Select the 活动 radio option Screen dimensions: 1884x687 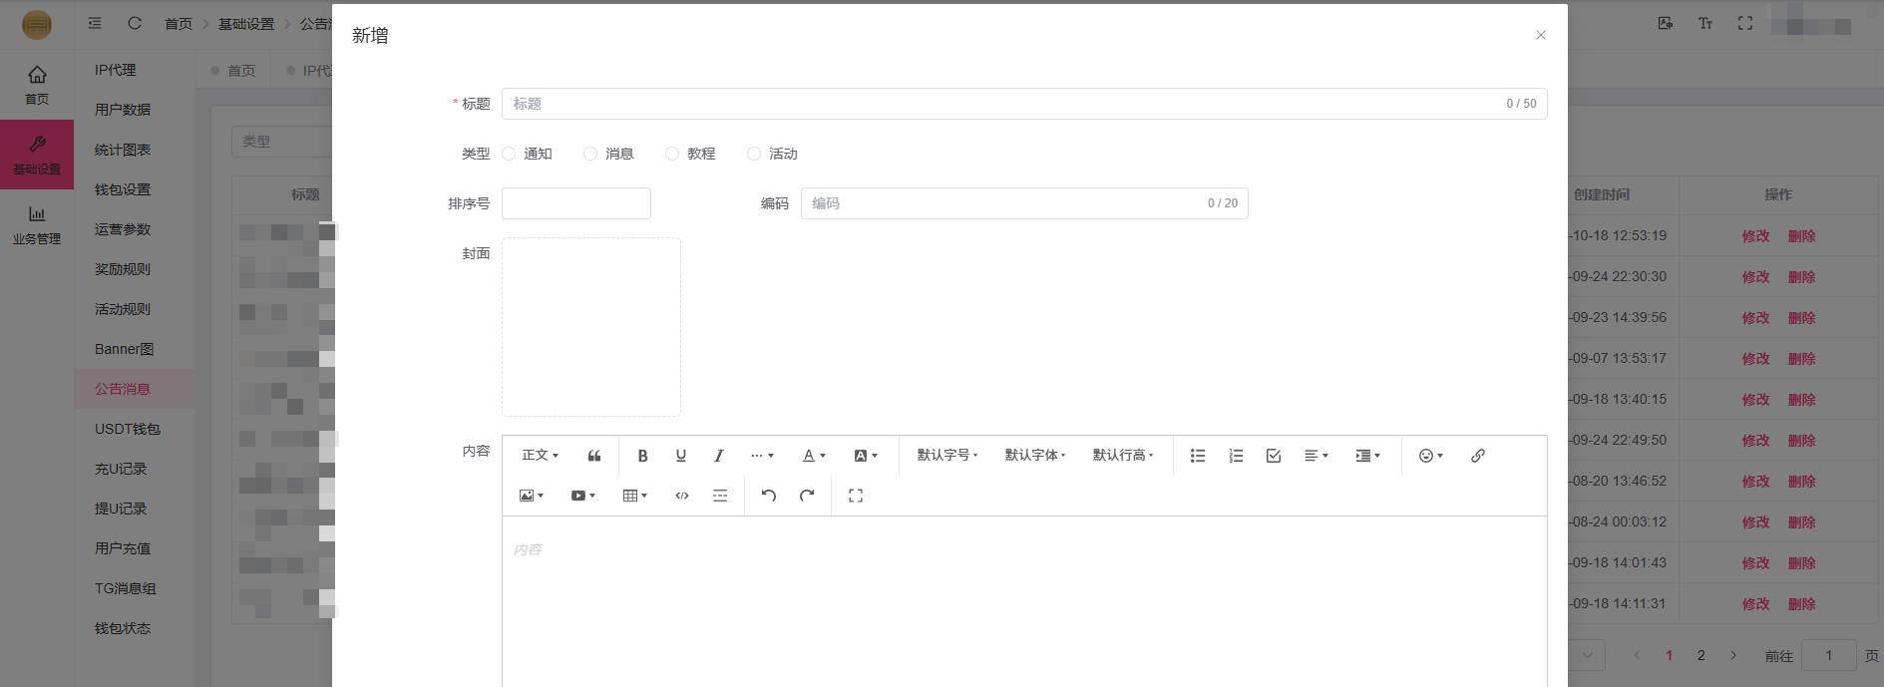[754, 154]
